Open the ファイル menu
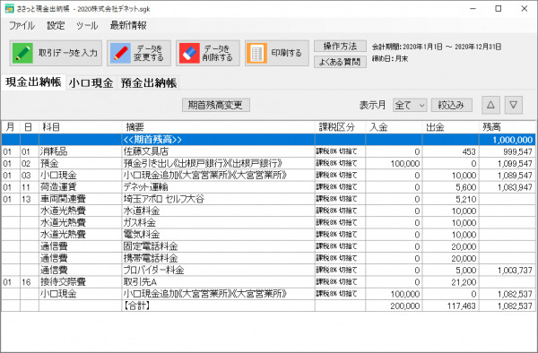 click(22, 26)
